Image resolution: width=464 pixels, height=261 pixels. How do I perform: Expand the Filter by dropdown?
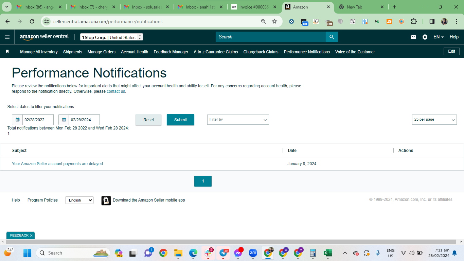238,120
